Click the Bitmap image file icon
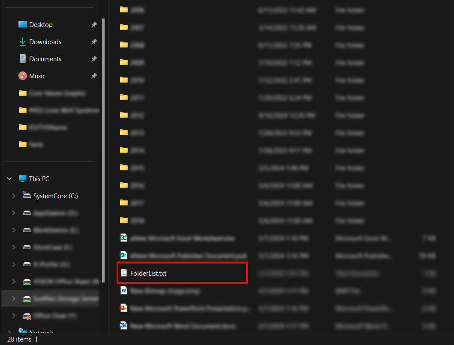The image size is (454, 345). click(x=123, y=291)
